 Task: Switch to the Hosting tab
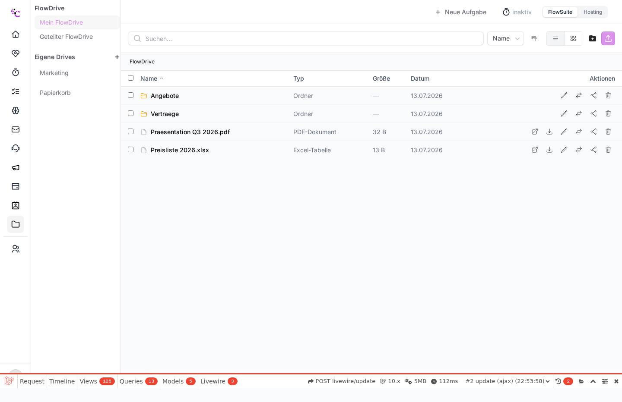[593, 12]
